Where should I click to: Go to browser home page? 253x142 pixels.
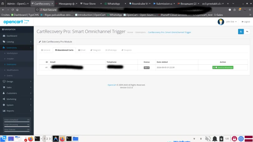17,10
